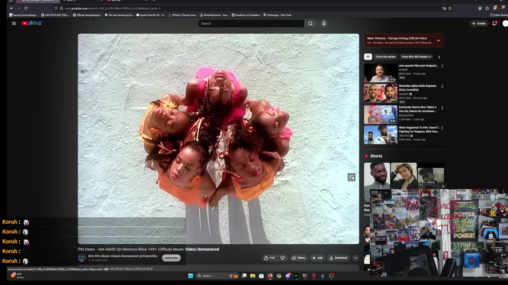Open Chrome from the taskbar
The height and width of the screenshot is (285, 508).
click(279, 276)
